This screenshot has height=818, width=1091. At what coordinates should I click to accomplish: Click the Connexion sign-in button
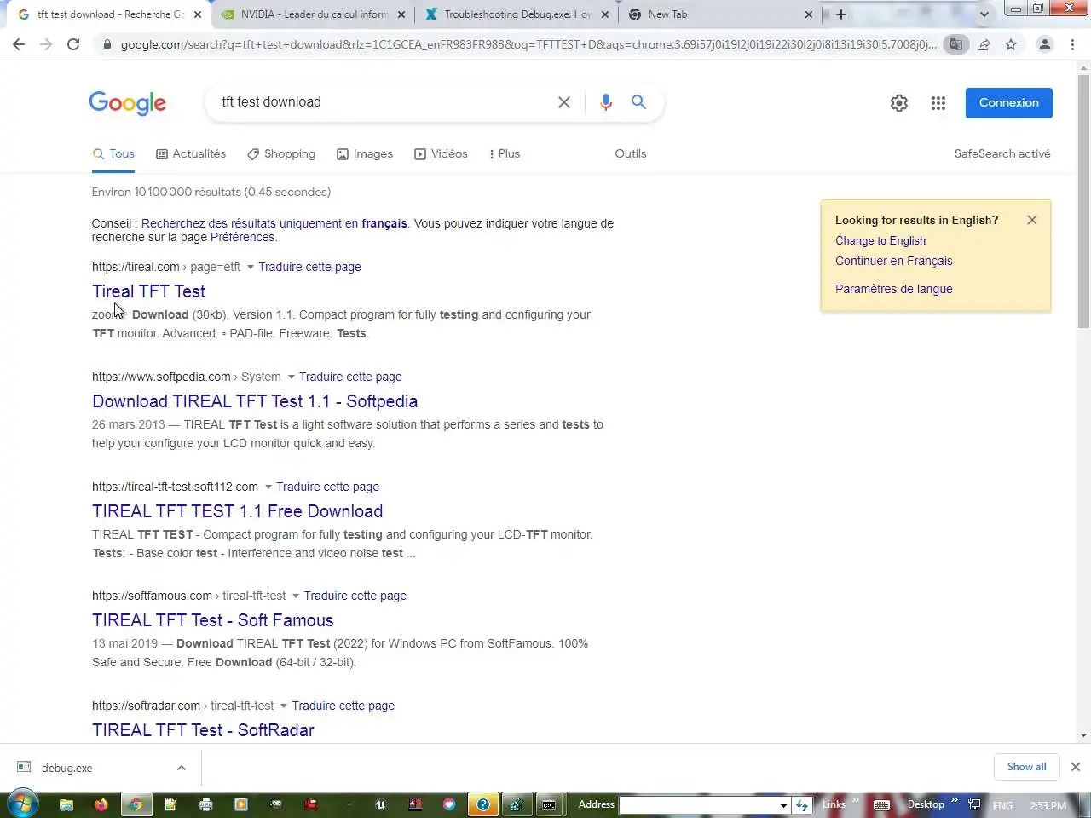(1009, 103)
